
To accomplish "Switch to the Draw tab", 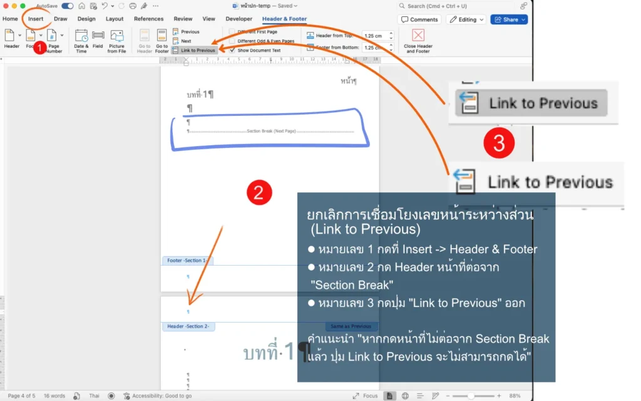I will 61,19.
